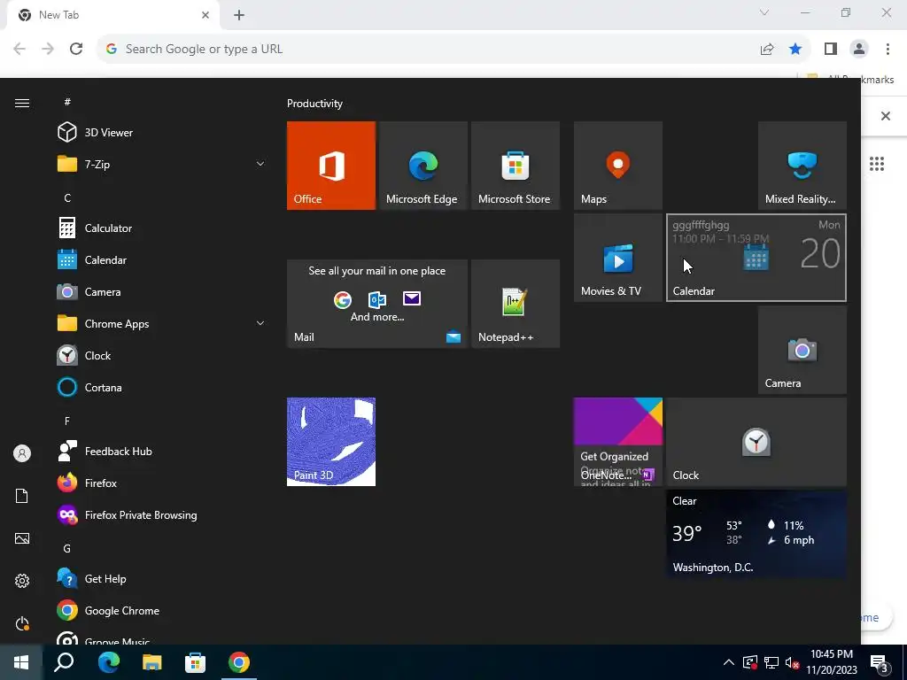The height and width of the screenshot is (680, 907).
Task: Open Pictures from Start sidebar
Action: [22, 538]
